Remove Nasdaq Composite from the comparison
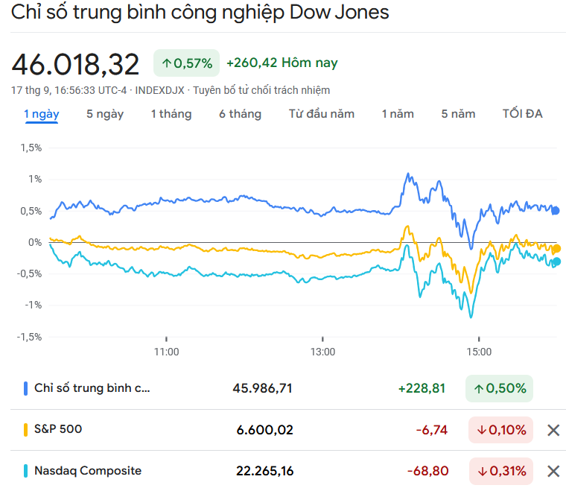The height and width of the screenshot is (491, 566). point(553,471)
